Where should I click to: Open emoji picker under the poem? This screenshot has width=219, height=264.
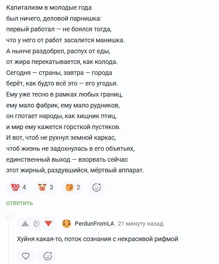pos(96,187)
